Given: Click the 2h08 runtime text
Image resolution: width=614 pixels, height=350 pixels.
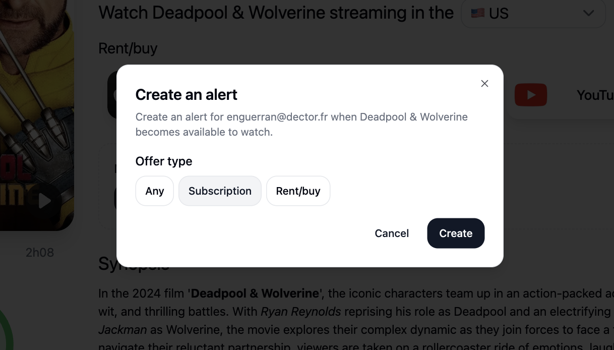Looking at the screenshot, I should [40, 252].
